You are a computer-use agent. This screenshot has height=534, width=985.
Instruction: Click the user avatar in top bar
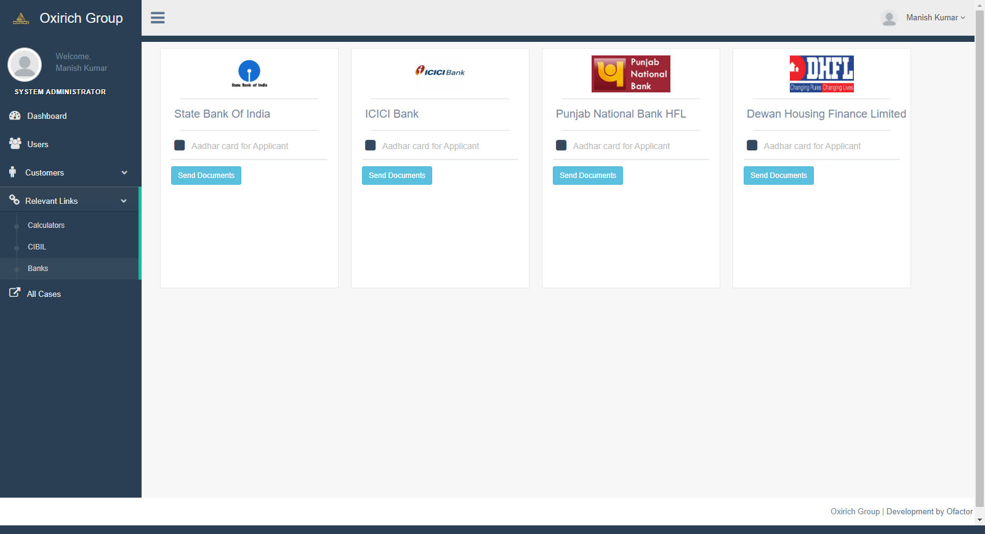pyautogui.click(x=889, y=18)
